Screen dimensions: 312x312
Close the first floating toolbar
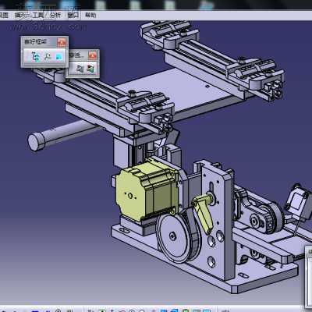point(62,42)
